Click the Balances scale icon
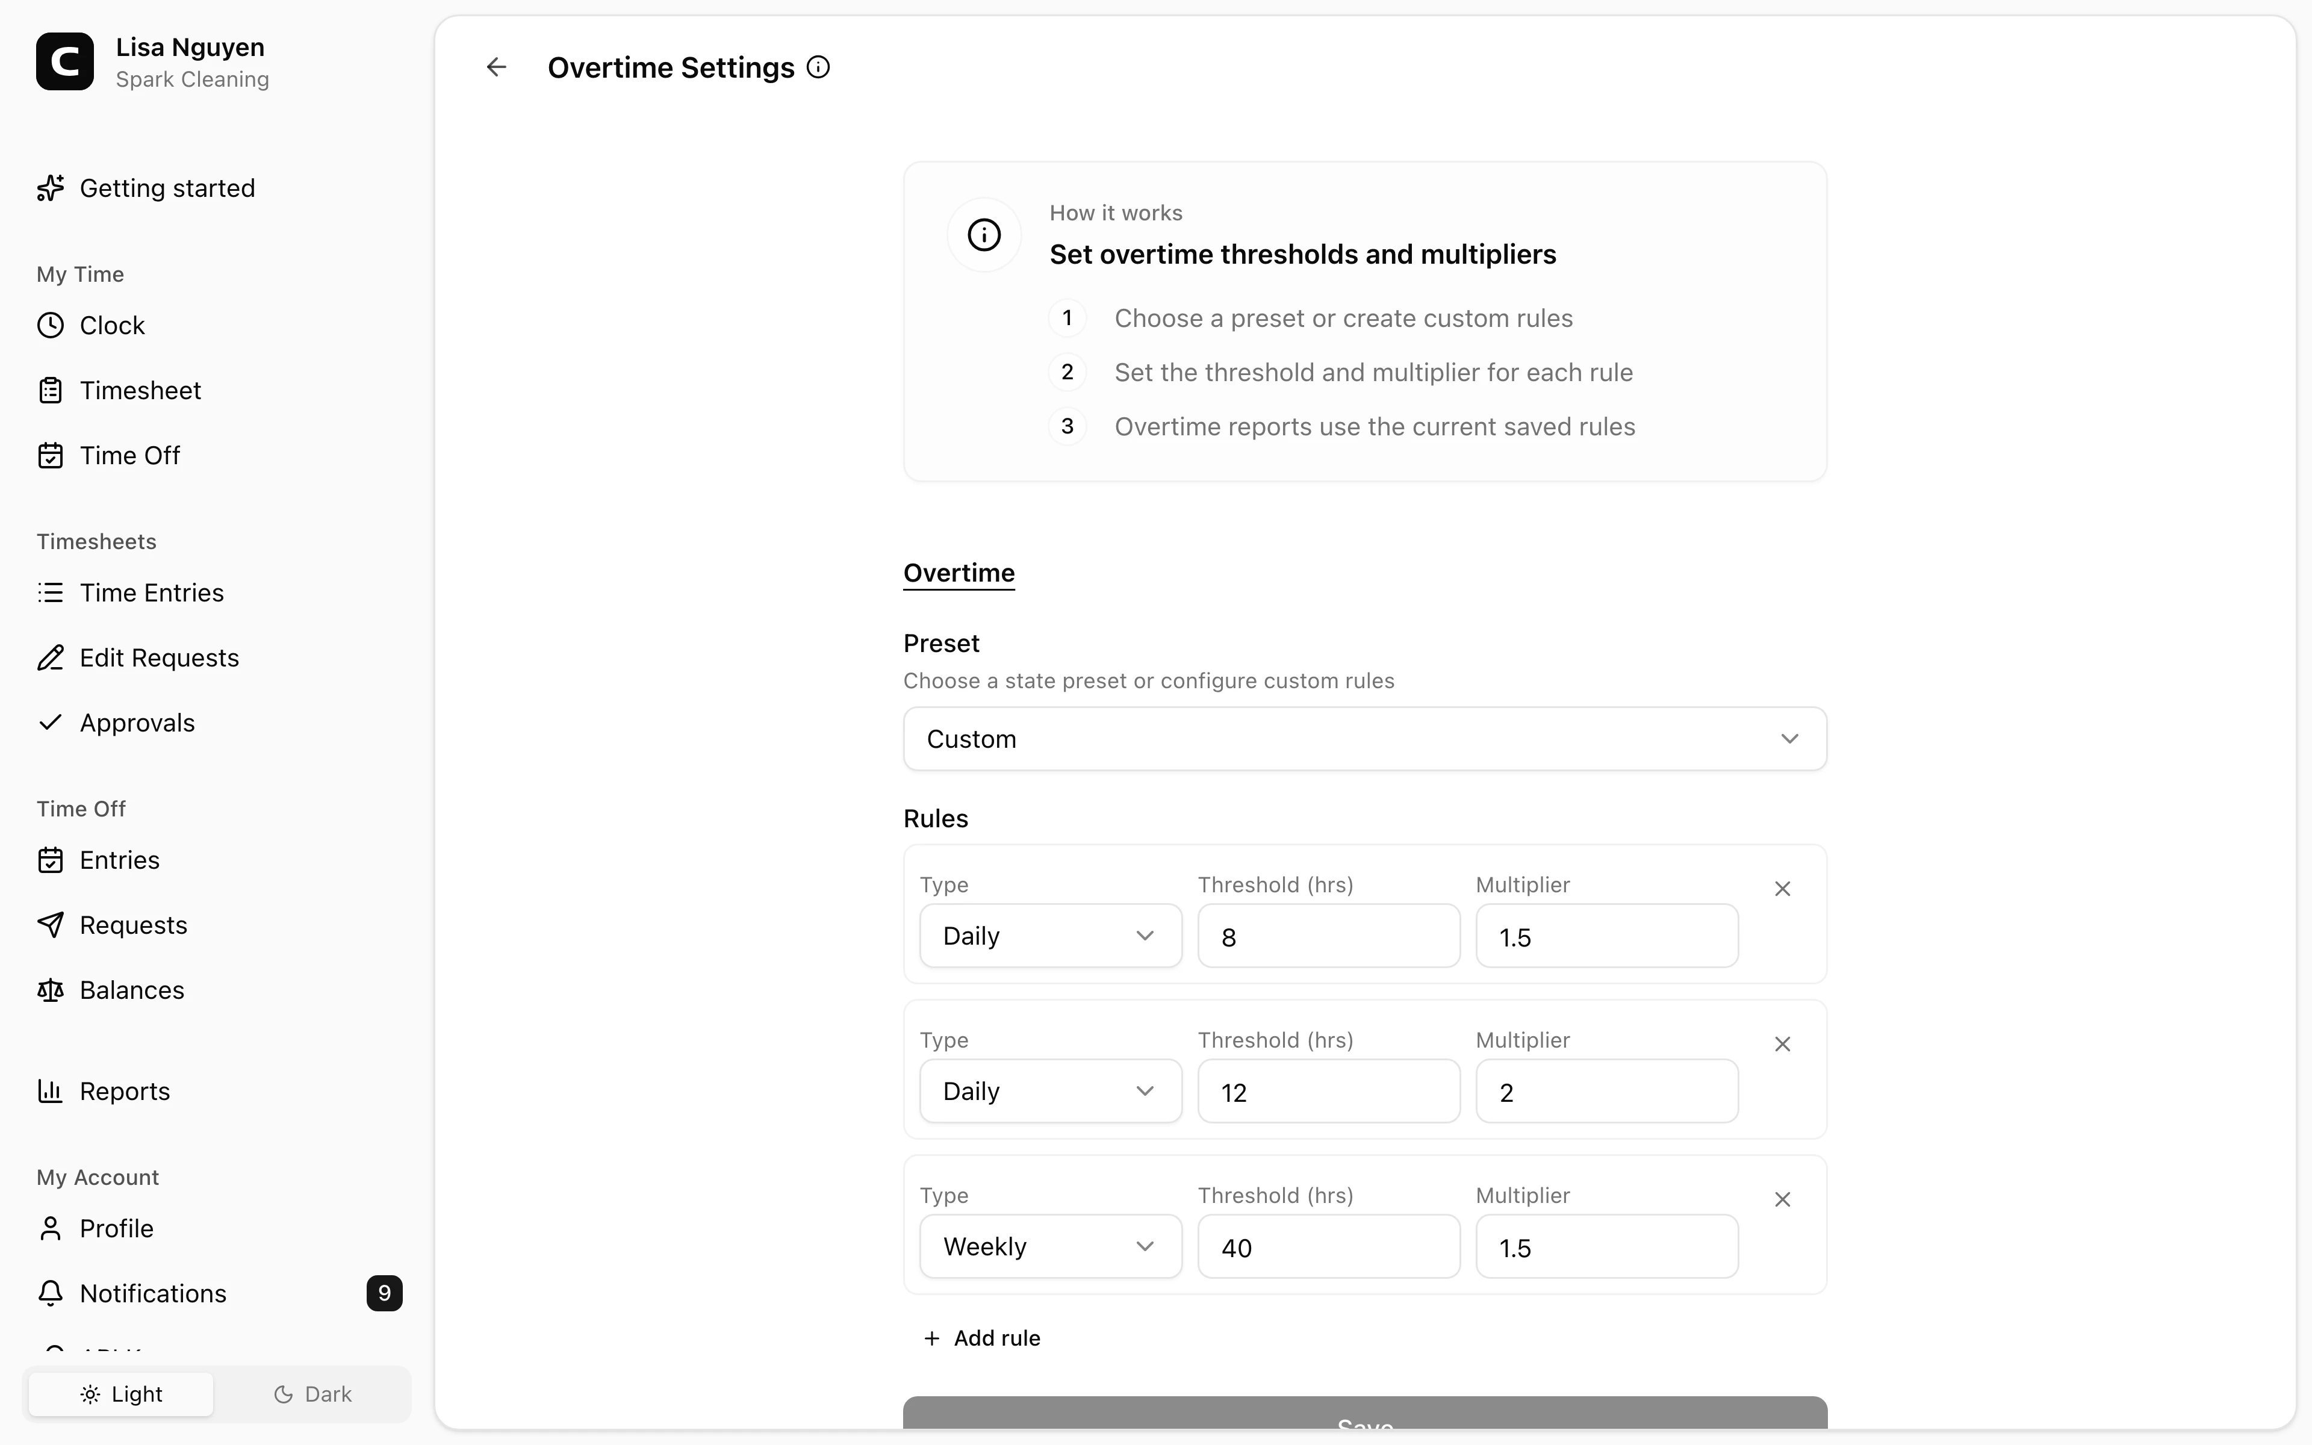Screen dimensions: 2312x1445 (x=51, y=990)
